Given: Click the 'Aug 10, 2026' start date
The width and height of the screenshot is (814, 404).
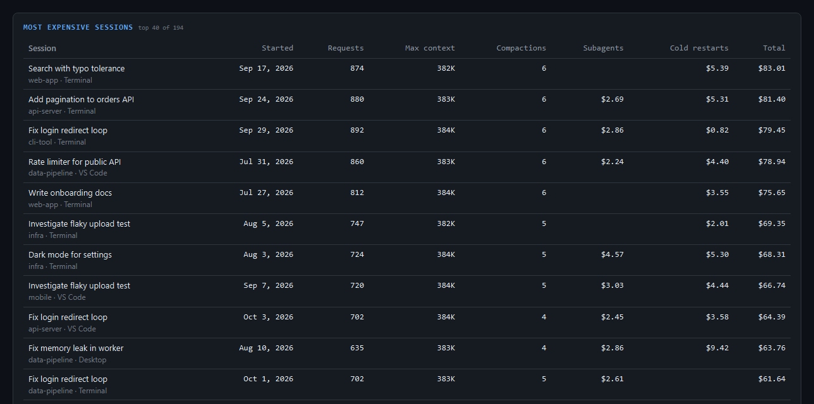Looking at the screenshot, I should click(266, 348).
